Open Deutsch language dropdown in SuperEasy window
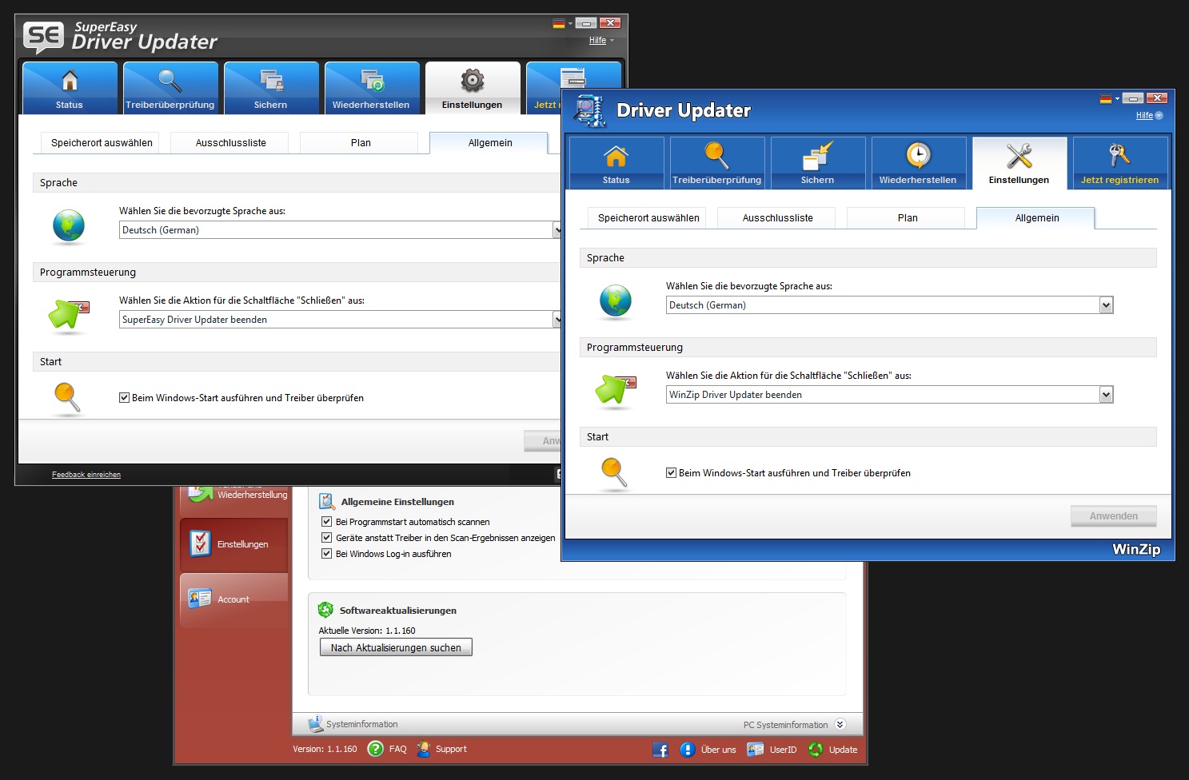This screenshot has height=780, width=1189. tap(340, 229)
